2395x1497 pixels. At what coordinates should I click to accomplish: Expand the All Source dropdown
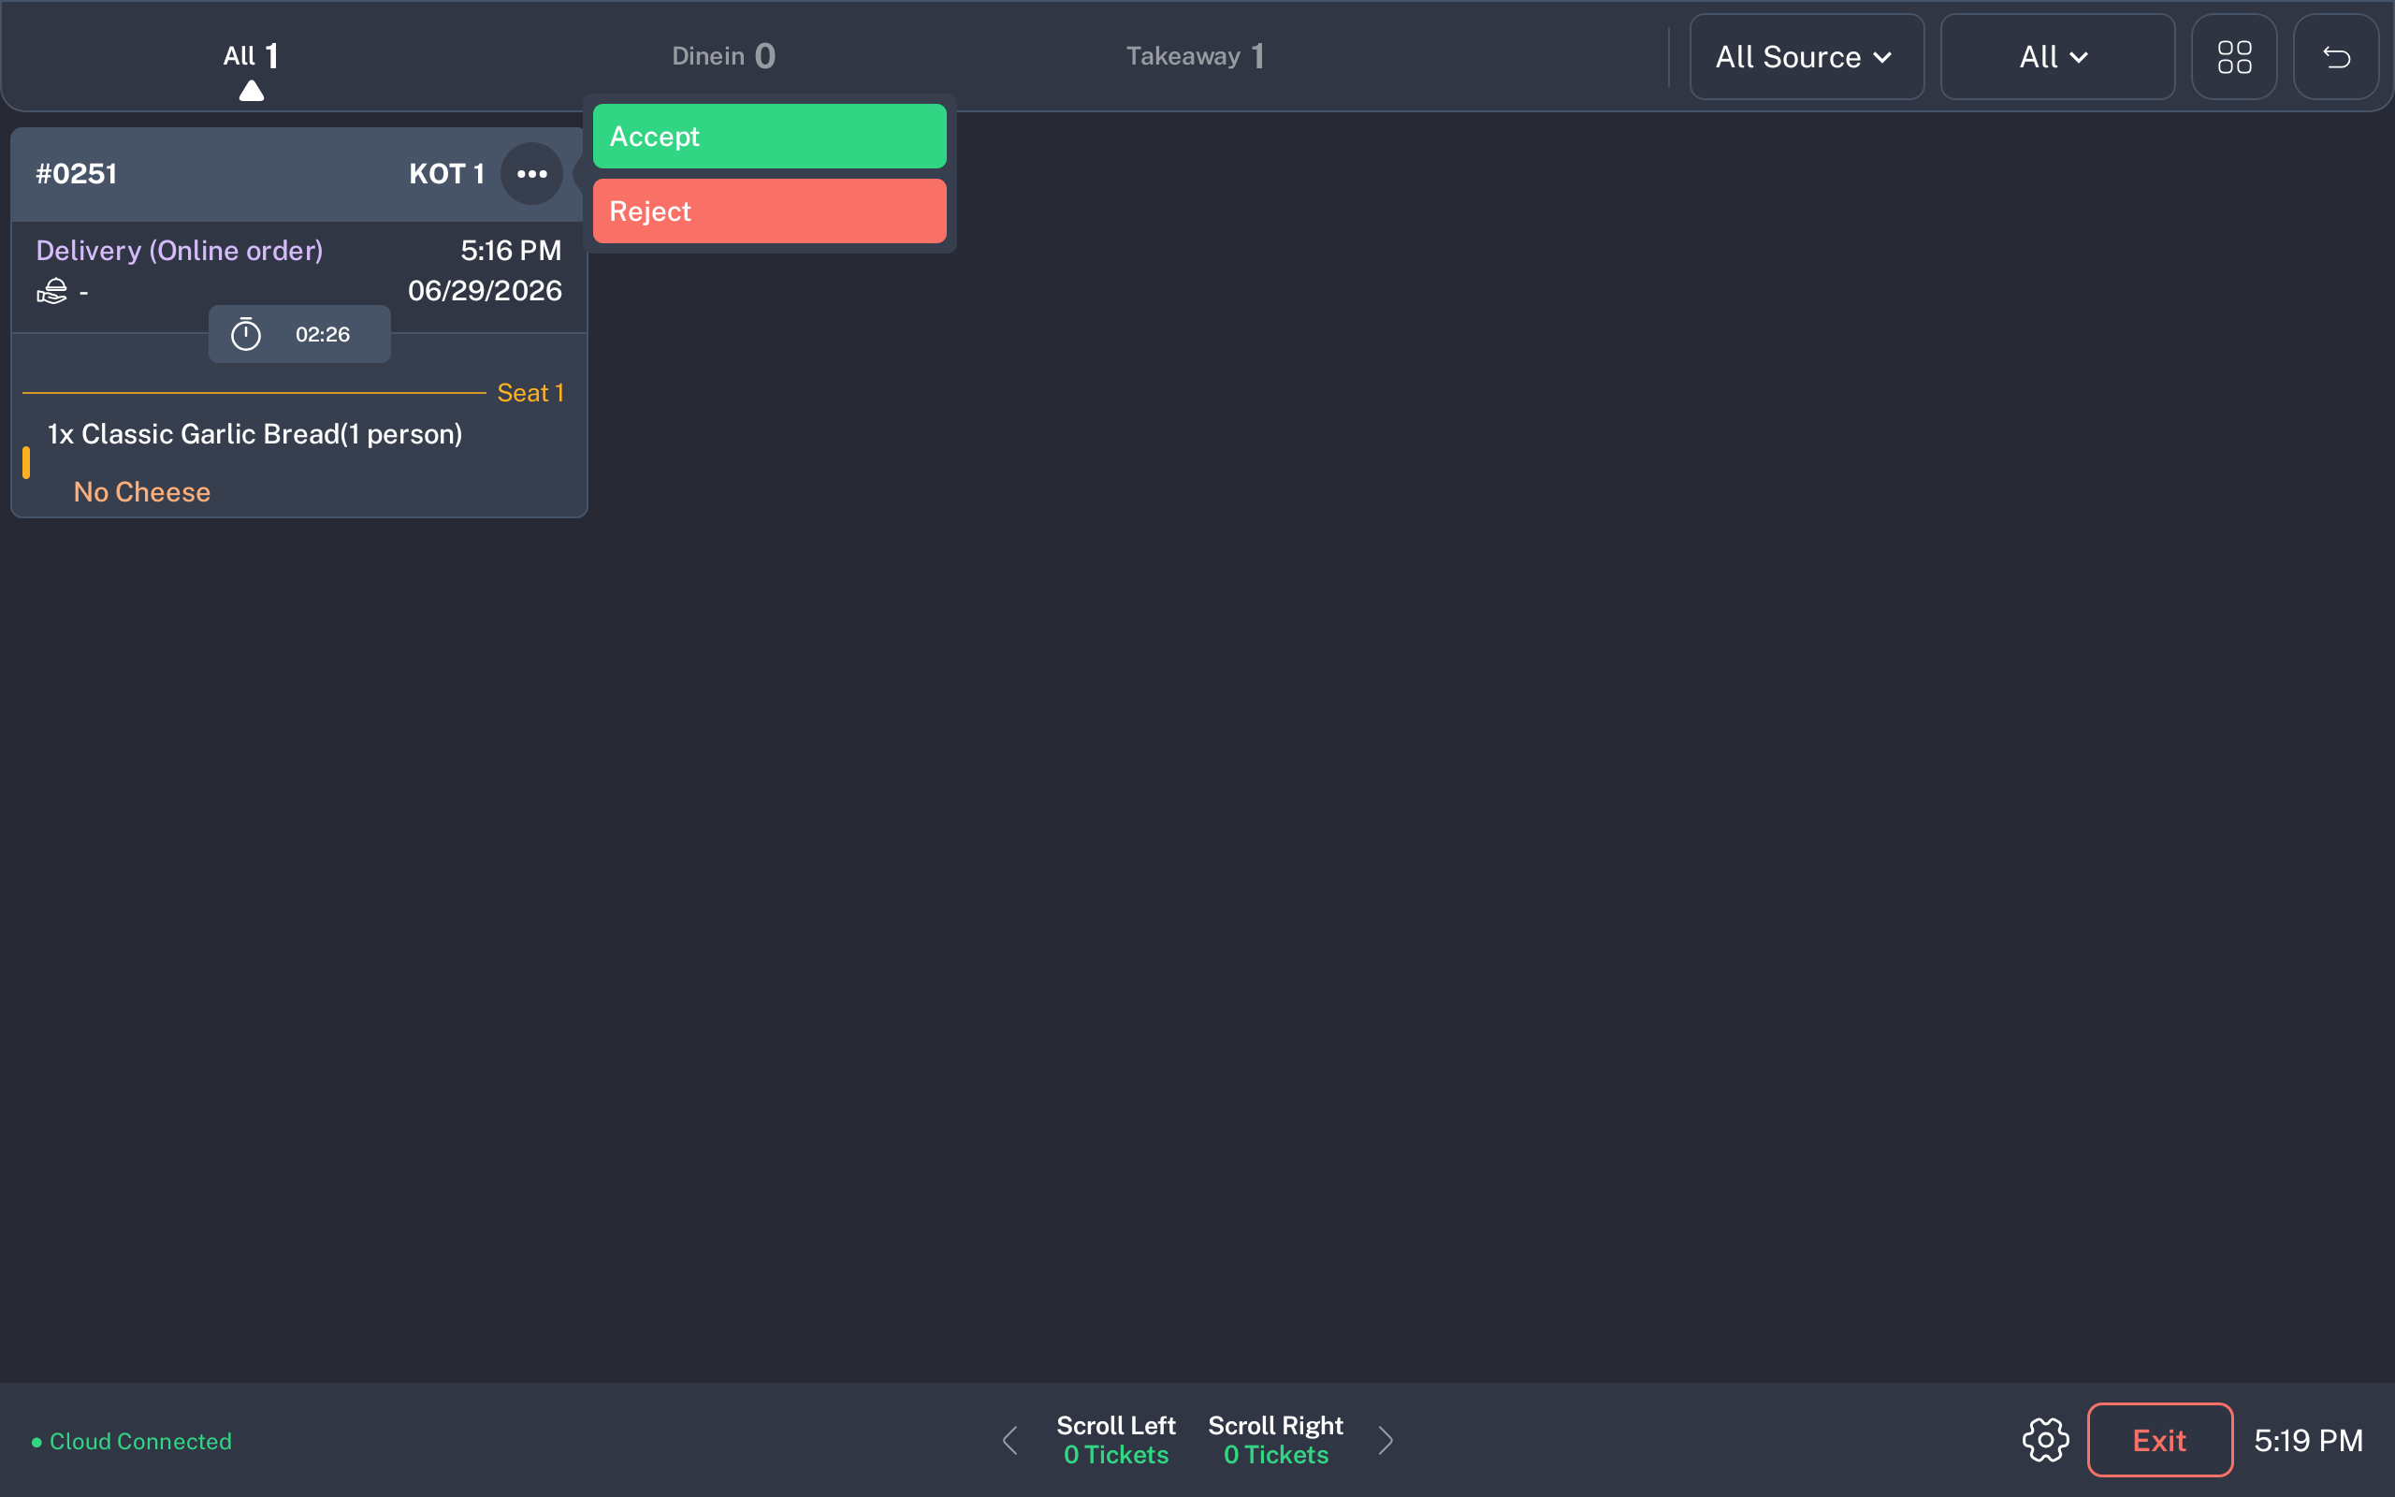coord(1807,56)
